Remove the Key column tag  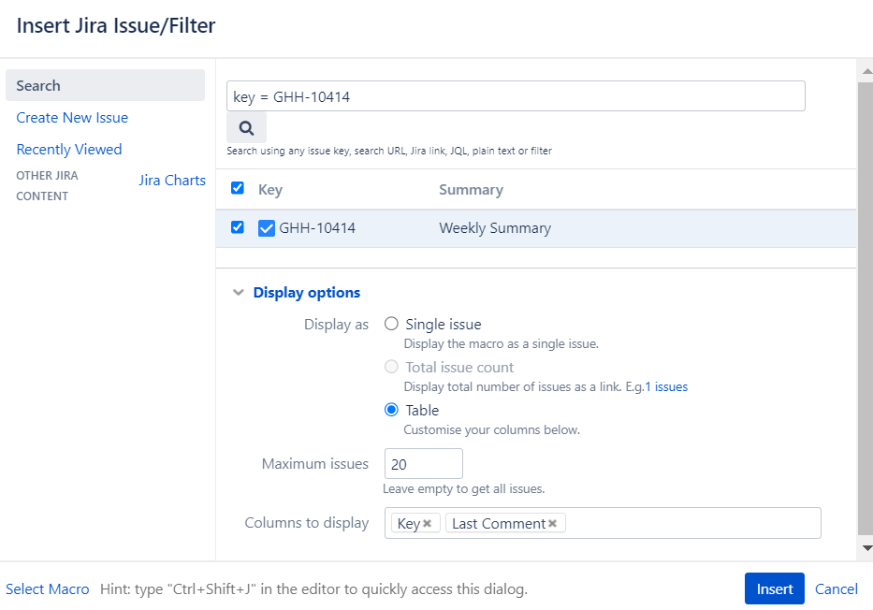(427, 523)
